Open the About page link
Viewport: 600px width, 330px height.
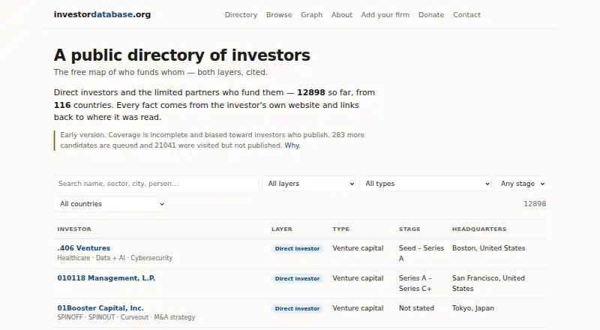click(342, 15)
